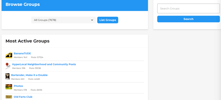221x100 pixels.
Task: Click the Members: 996 text for HyperLocal
Action: pyautogui.click(x=19, y=68)
